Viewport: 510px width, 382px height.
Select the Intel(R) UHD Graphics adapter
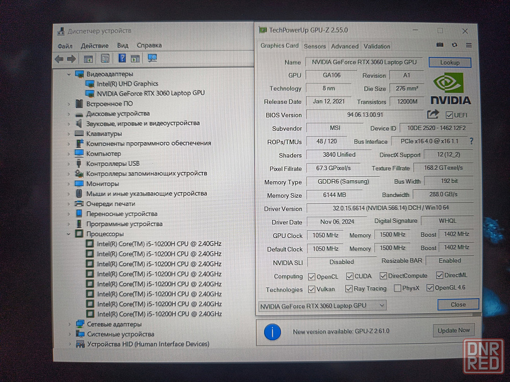[127, 84]
